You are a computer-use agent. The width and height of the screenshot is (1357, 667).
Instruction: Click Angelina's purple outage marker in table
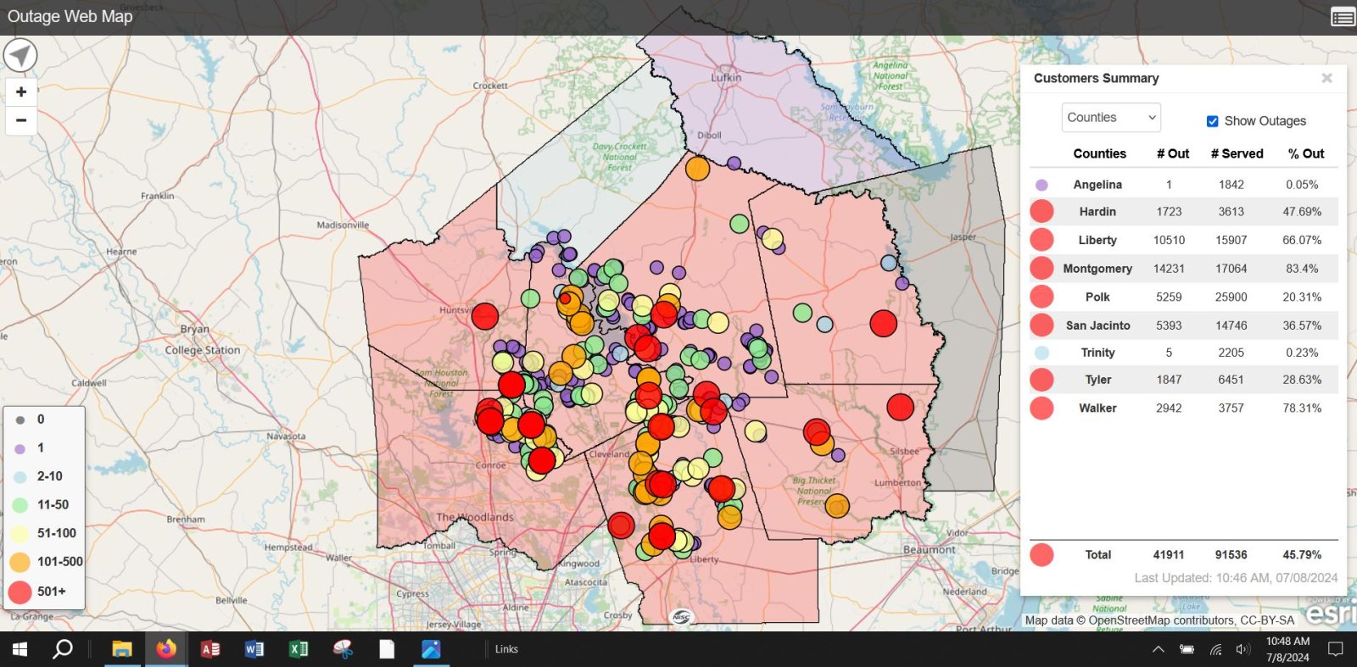(x=1041, y=185)
